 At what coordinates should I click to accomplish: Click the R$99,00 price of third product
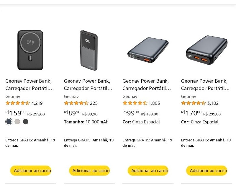click(131, 113)
